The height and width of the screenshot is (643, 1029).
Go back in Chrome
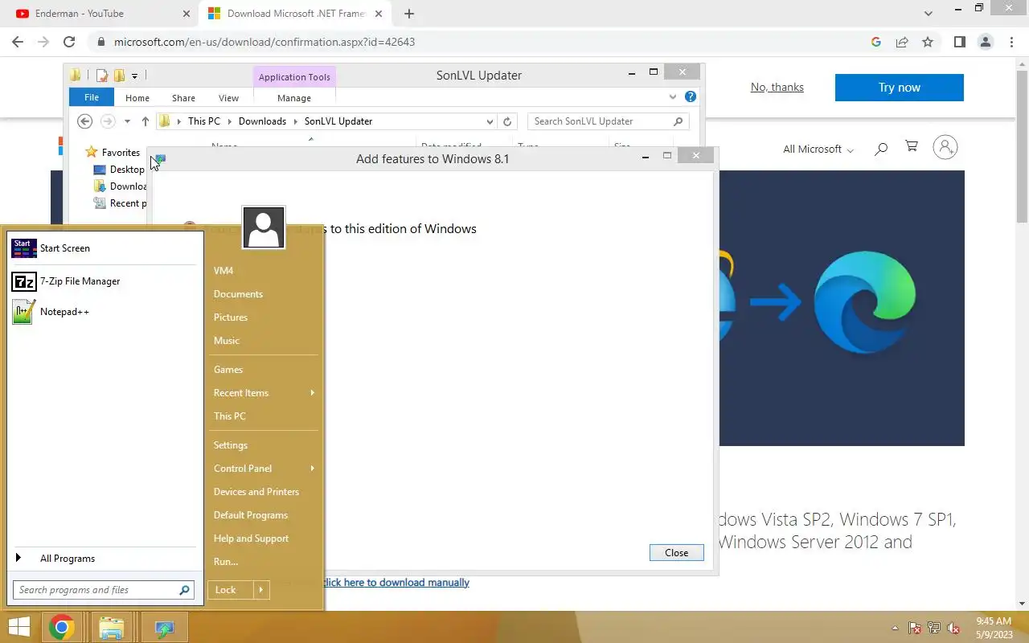pyautogui.click(x=18, y=42)
